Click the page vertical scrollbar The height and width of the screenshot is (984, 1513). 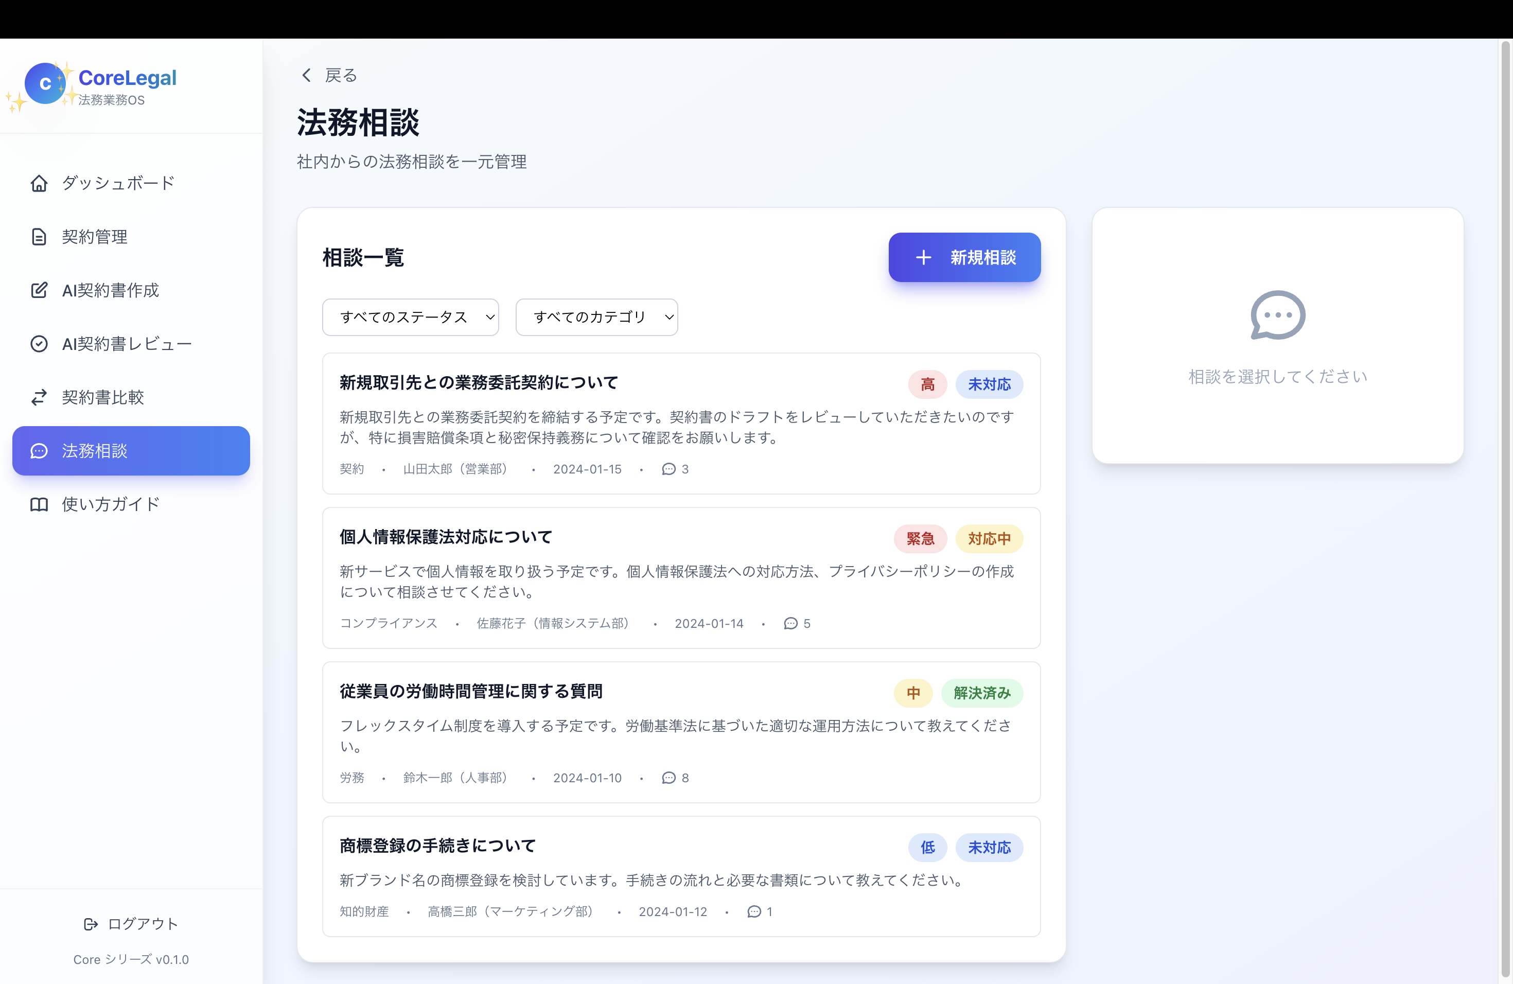1505,508
